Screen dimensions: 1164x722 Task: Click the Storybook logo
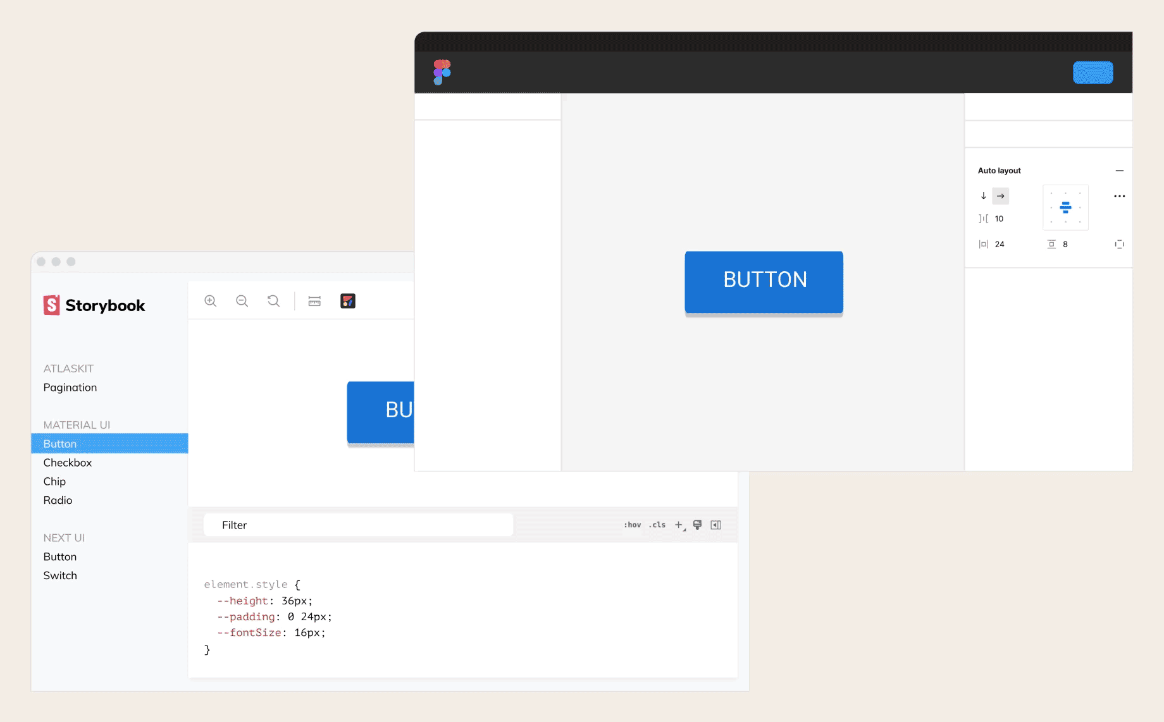pyautogui.click(x=94, y=305)
